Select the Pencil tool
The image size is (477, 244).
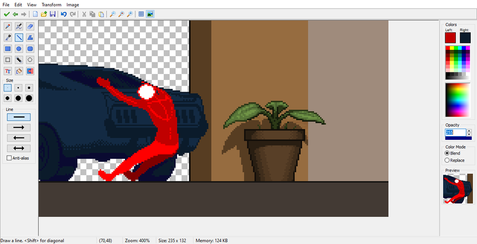(x=8, y=26)
